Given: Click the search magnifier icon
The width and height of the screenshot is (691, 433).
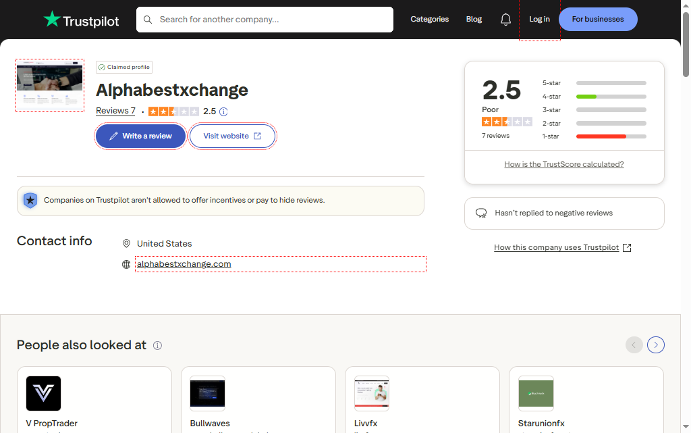Looking at the screenshot, I should click(x=148, y=20).
